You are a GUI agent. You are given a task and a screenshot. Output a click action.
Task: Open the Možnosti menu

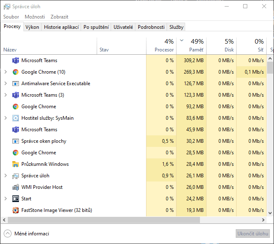point(35,17)
